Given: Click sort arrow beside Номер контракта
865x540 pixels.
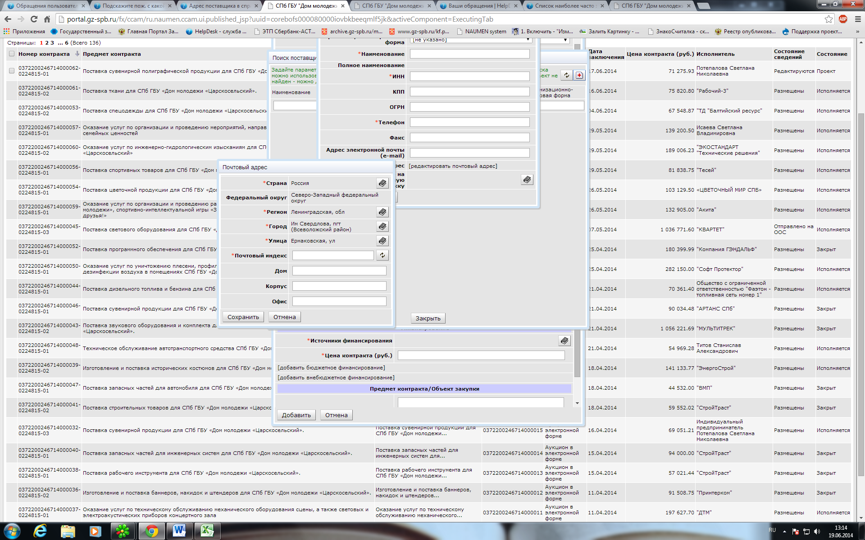Looking at the screenshot, I should pos(77,54).
